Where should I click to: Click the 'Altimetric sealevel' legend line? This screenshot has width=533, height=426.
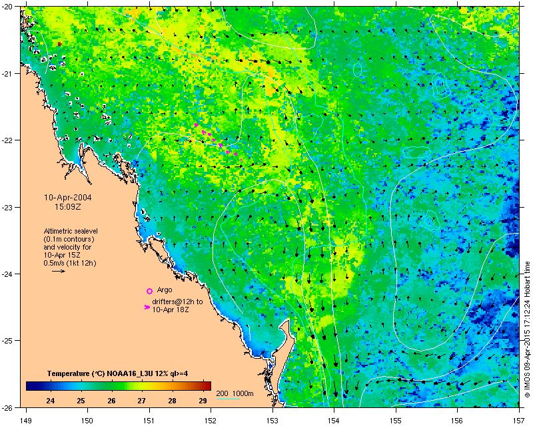coord(71,231)
